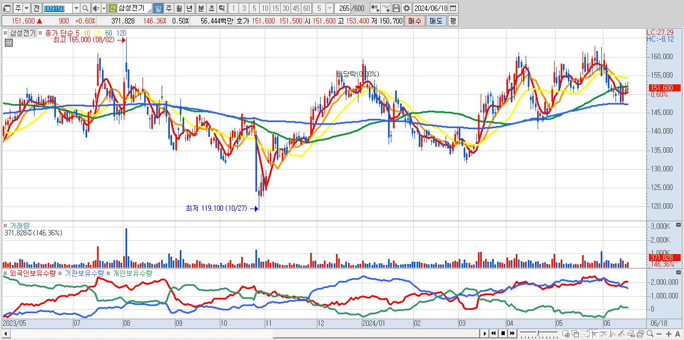Click the eraser with bars icon
The width and height of the screenshot is (684, 340).
point(631,333)
